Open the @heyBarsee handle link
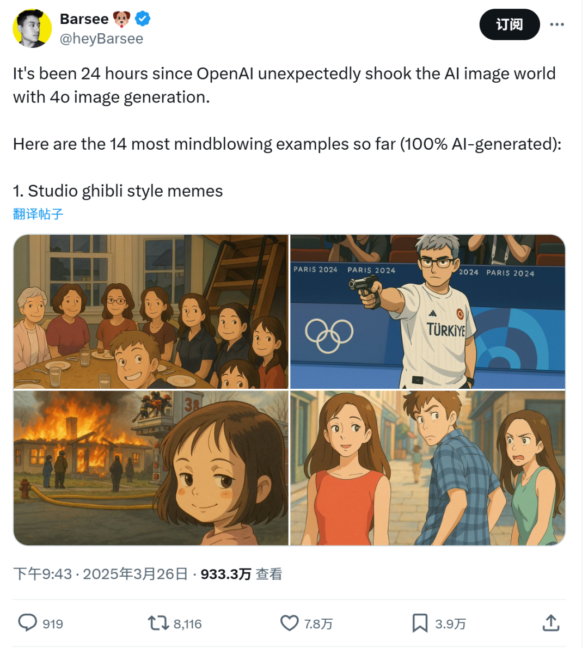Viewport: 588px width, 648px height. pos(102,39)
